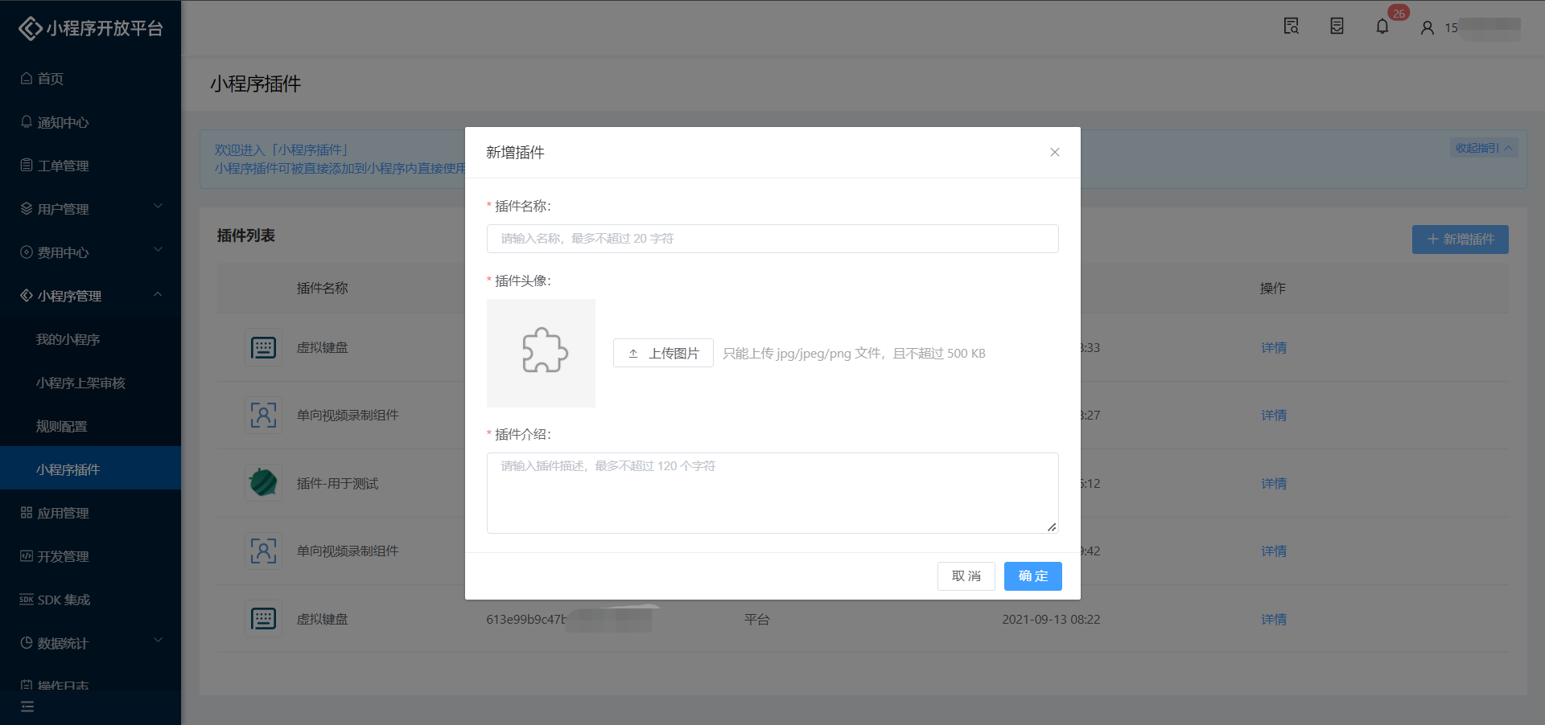Click the 2021-09-13 08:22 date cell
This screenshot has height=725, width=1545.
(x=1051, y=620)
